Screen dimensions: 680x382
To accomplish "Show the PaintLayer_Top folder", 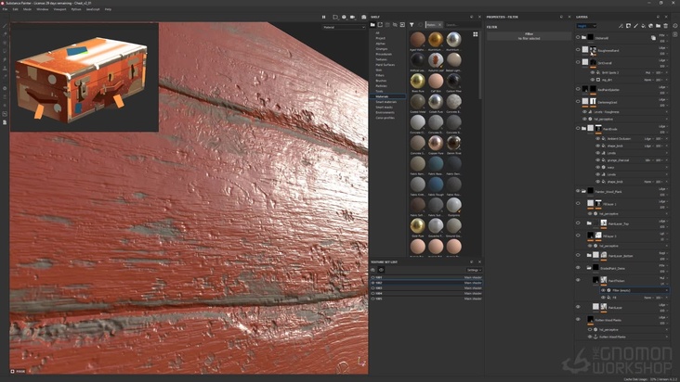I will point(578,223).
